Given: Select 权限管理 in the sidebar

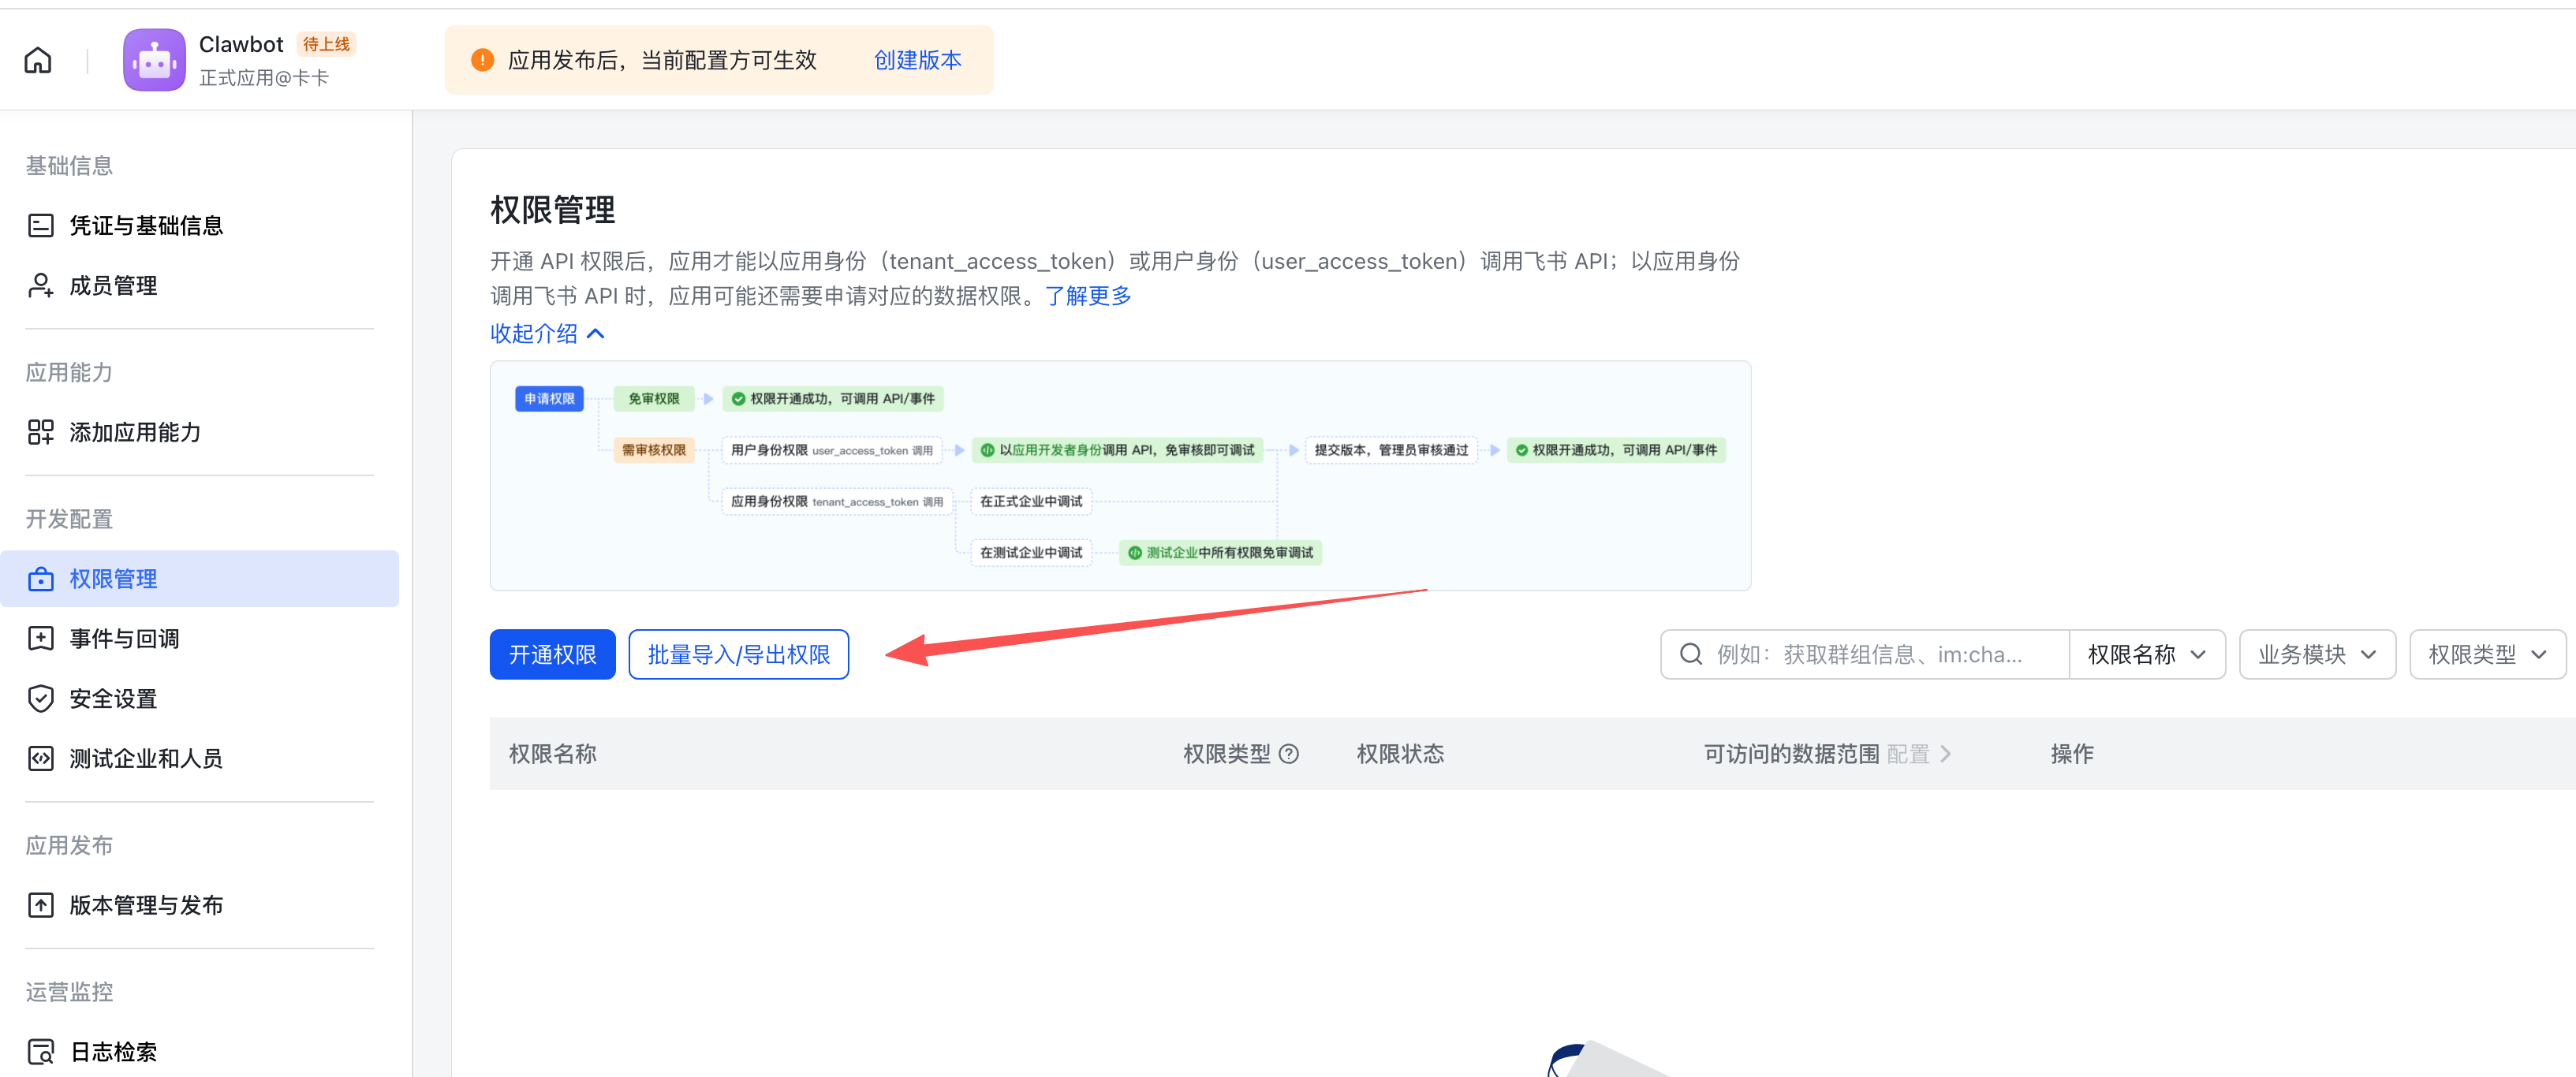Looking at the screenshot, I should 113,579.
